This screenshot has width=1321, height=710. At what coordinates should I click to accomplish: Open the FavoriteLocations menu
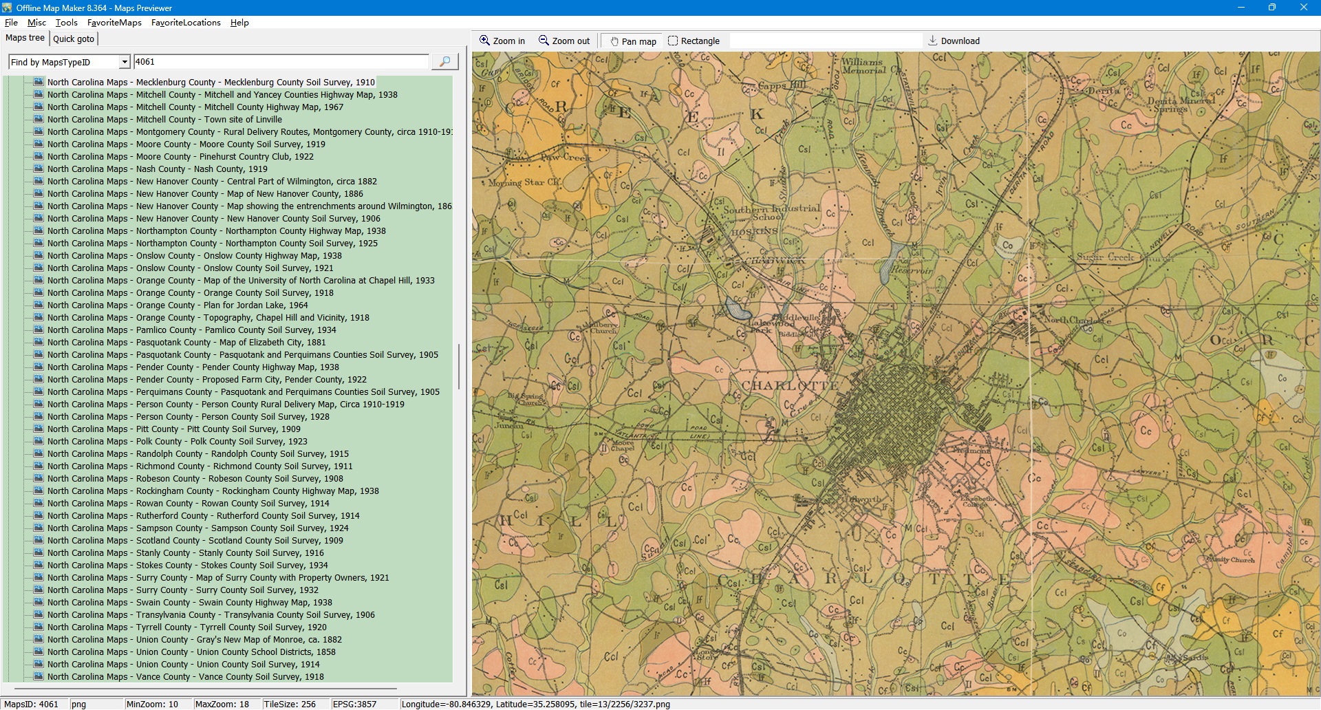[x=186, y=23]
